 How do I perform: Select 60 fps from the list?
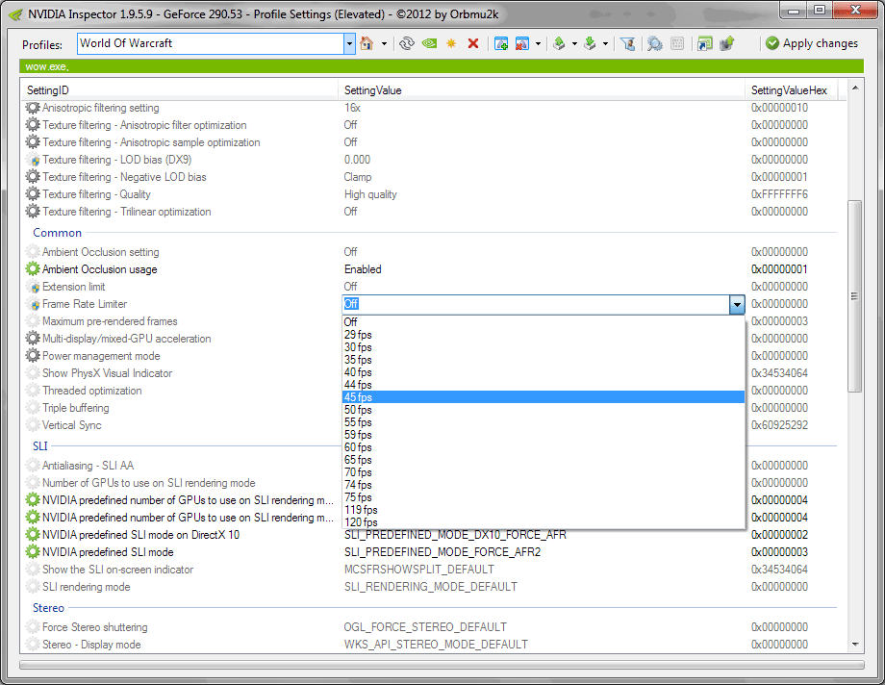[x=358, y=447]
